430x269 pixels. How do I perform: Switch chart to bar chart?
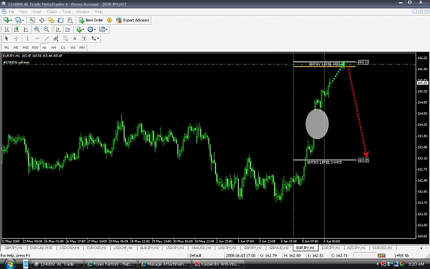(7, 30)
